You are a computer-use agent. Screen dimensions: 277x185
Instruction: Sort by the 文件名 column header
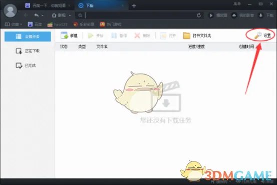tap(102, 47)
